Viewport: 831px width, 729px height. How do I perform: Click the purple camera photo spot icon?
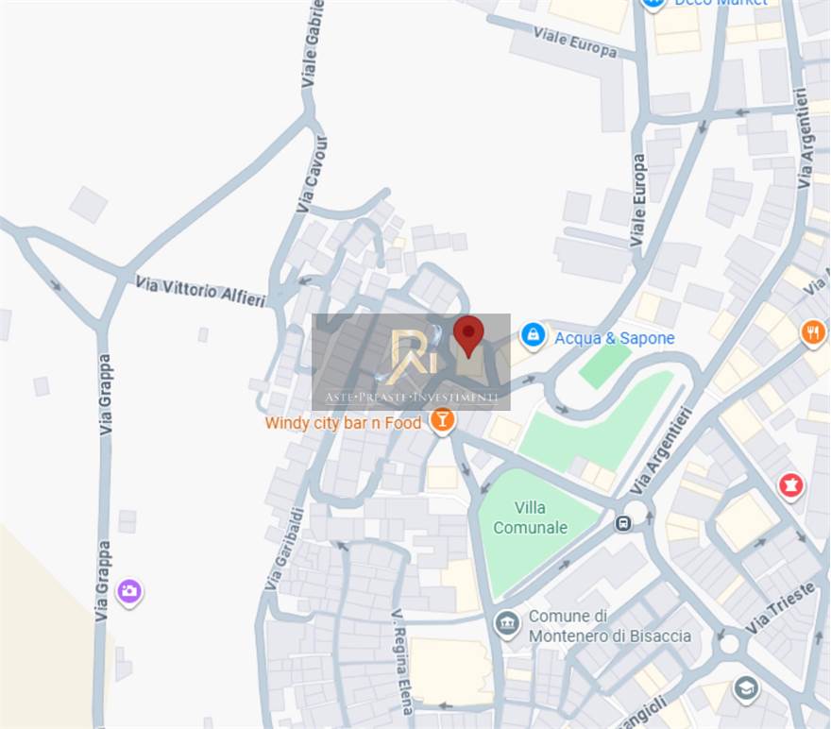pos(129,592)
